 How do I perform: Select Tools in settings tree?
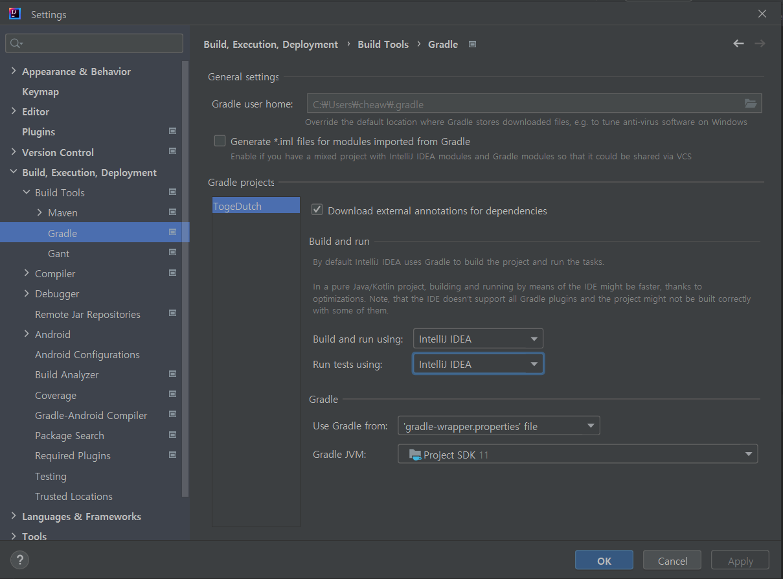tap(34, 536)
